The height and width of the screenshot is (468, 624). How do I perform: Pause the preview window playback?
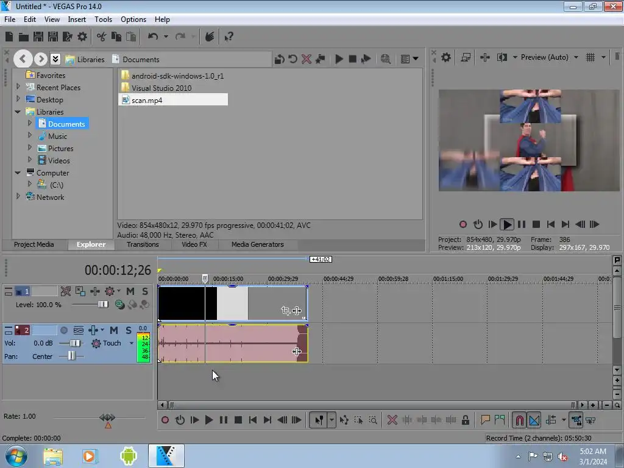click(x=522, y=224)
